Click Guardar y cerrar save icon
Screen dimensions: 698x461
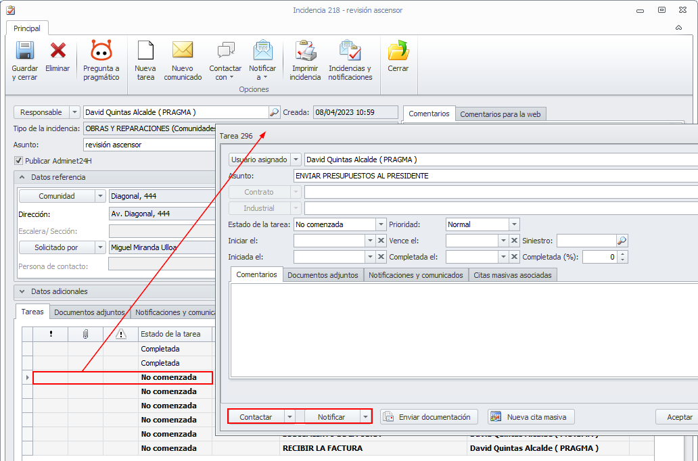click(x=25, y=51)
